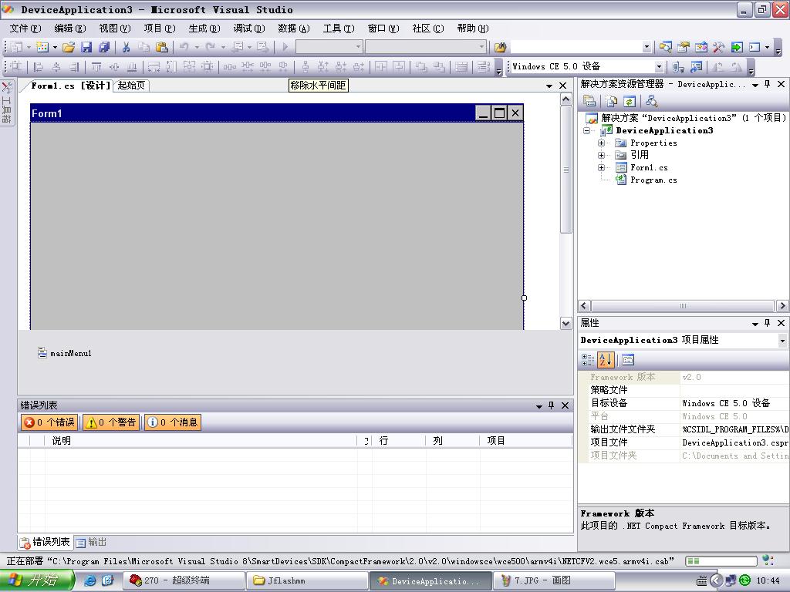Click the Save All toolbar icon
The width and height of the screenshot is (790, 592).
click(104, 47)
